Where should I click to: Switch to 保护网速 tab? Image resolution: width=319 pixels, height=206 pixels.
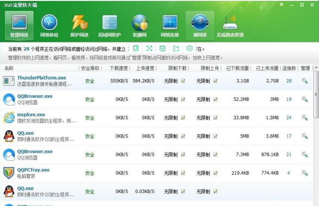coord(79,25)
